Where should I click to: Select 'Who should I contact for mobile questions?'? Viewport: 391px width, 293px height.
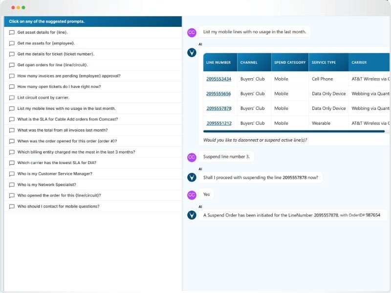click(58, 206)
